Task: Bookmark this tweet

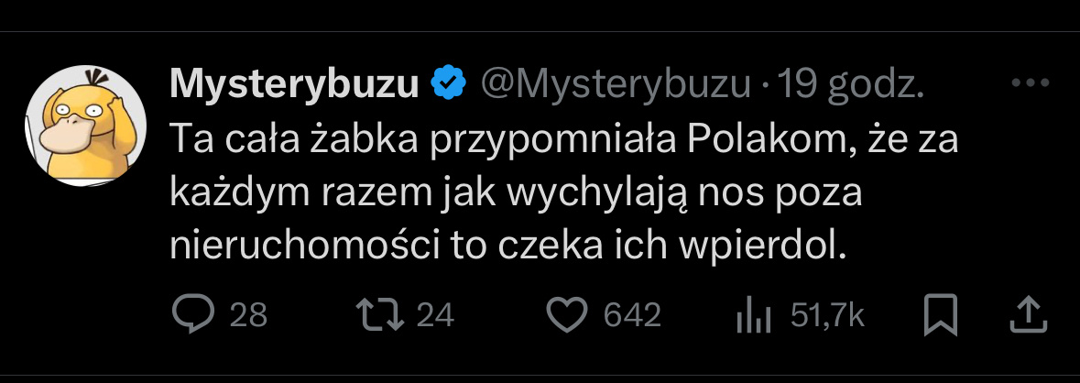Action: click(x=940, y=315)
